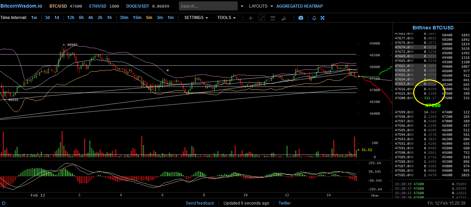Set time interval to 4h
The height and width of the screenshot is (207, 471).
coord(91,18)
